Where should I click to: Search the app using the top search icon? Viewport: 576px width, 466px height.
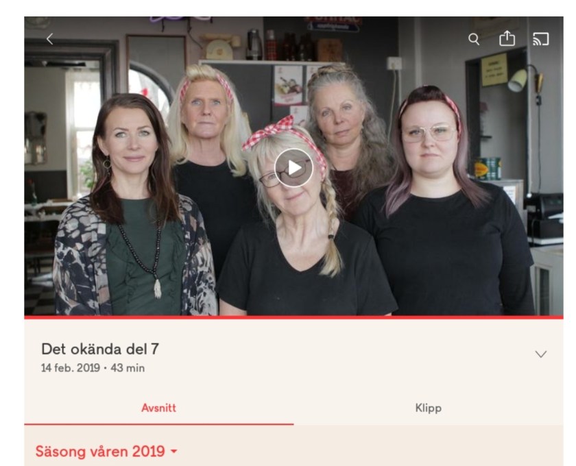(x=474, y=39)
